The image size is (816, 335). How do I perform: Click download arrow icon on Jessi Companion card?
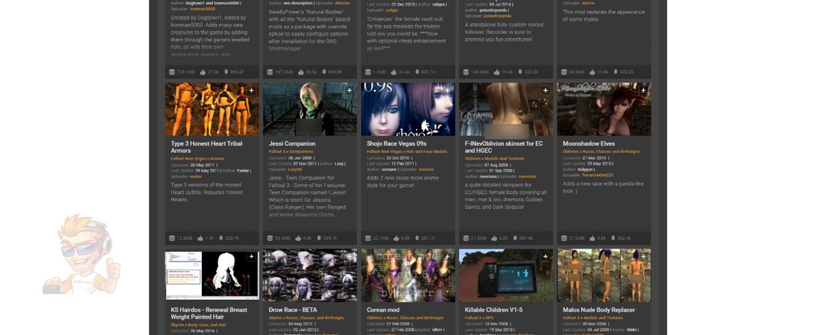click(x=318, y=238)
